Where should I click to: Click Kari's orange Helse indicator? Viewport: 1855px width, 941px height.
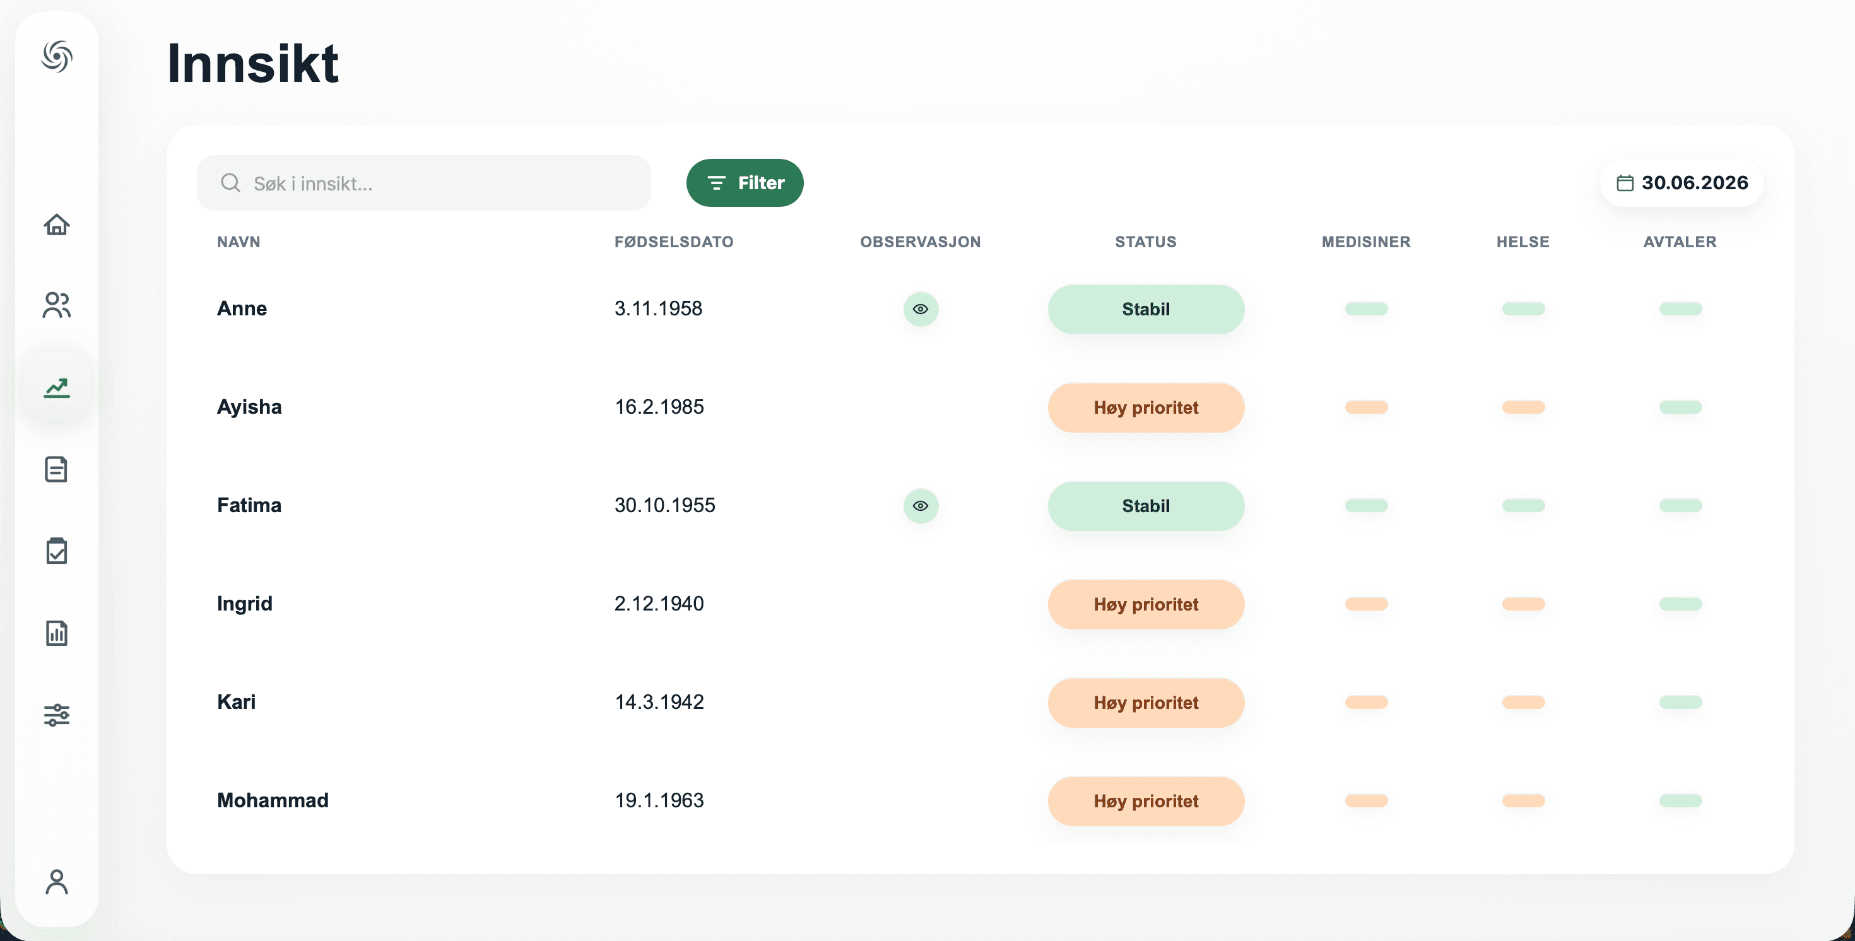click(x=1523, y=703)
